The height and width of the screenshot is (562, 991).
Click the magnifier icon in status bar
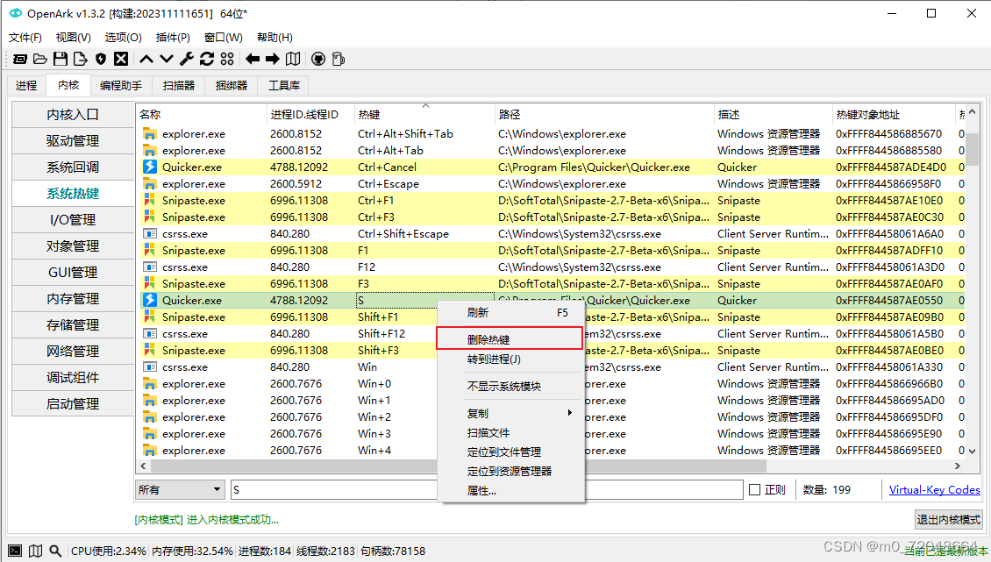pyautogui.click(x=55, y=551)
